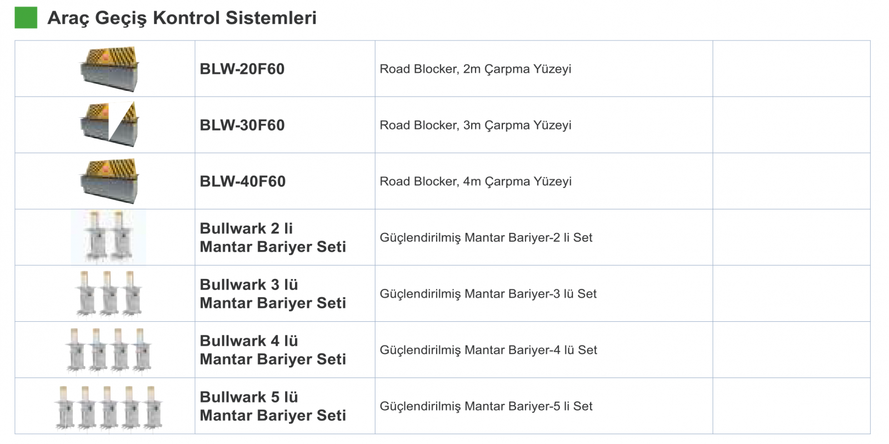The image size is (889, 444).
Task: Click Bullwark 3 lü Mantar Bariyer Seti
Action: tap(273, 293)
